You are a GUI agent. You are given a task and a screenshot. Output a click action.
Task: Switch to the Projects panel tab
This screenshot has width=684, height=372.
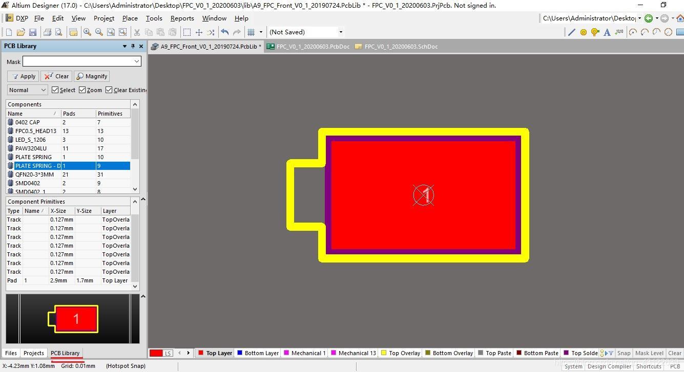34,353
